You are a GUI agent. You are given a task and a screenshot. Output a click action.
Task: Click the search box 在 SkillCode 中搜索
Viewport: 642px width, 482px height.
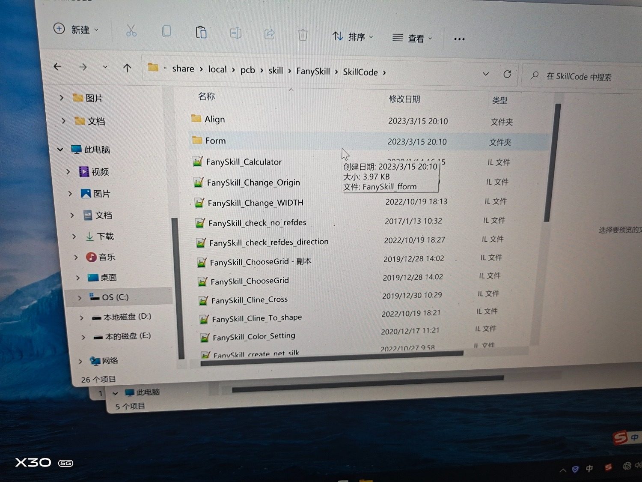pyautogui.click(x=582, y=77)
